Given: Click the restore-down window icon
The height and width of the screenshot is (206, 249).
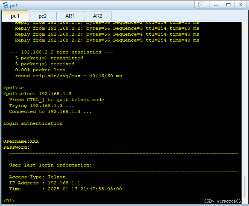Looking at the screenshot, I should coord(202,4).
